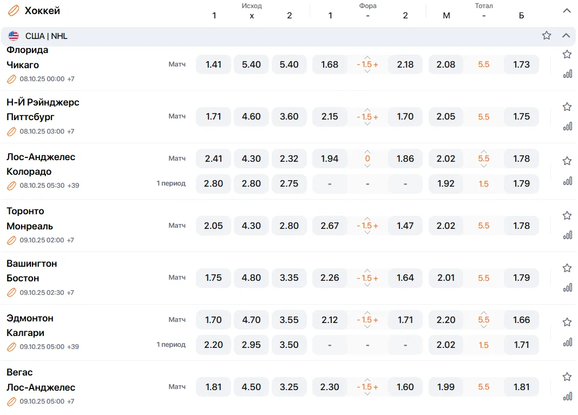Open the США | NHL league title

point(47,36)
